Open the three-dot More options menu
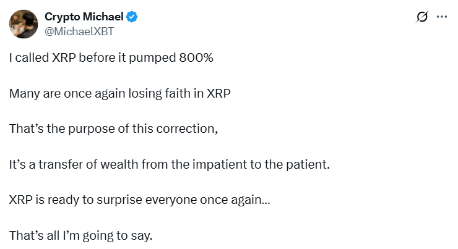Image resolution: width=458 pixels, height=249 pixels. tap(441, 17)
